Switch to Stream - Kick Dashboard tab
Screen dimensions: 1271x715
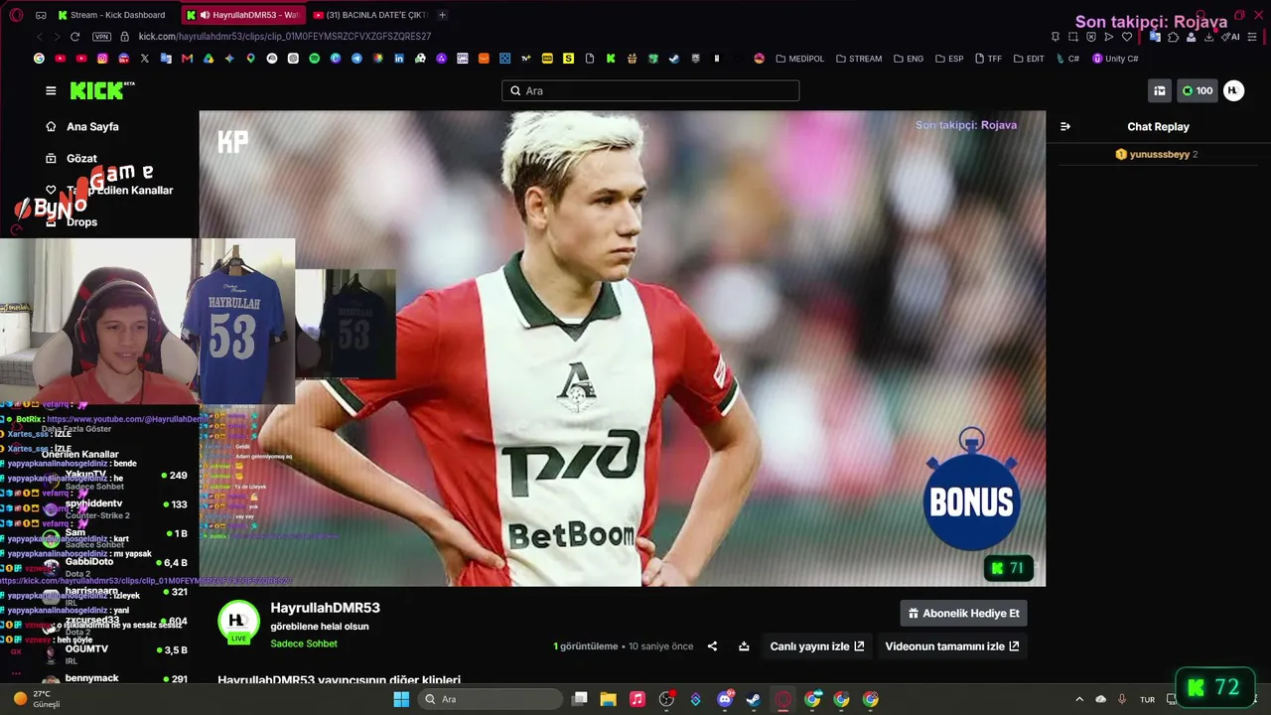pyautogui.click(x=112, y=15)
